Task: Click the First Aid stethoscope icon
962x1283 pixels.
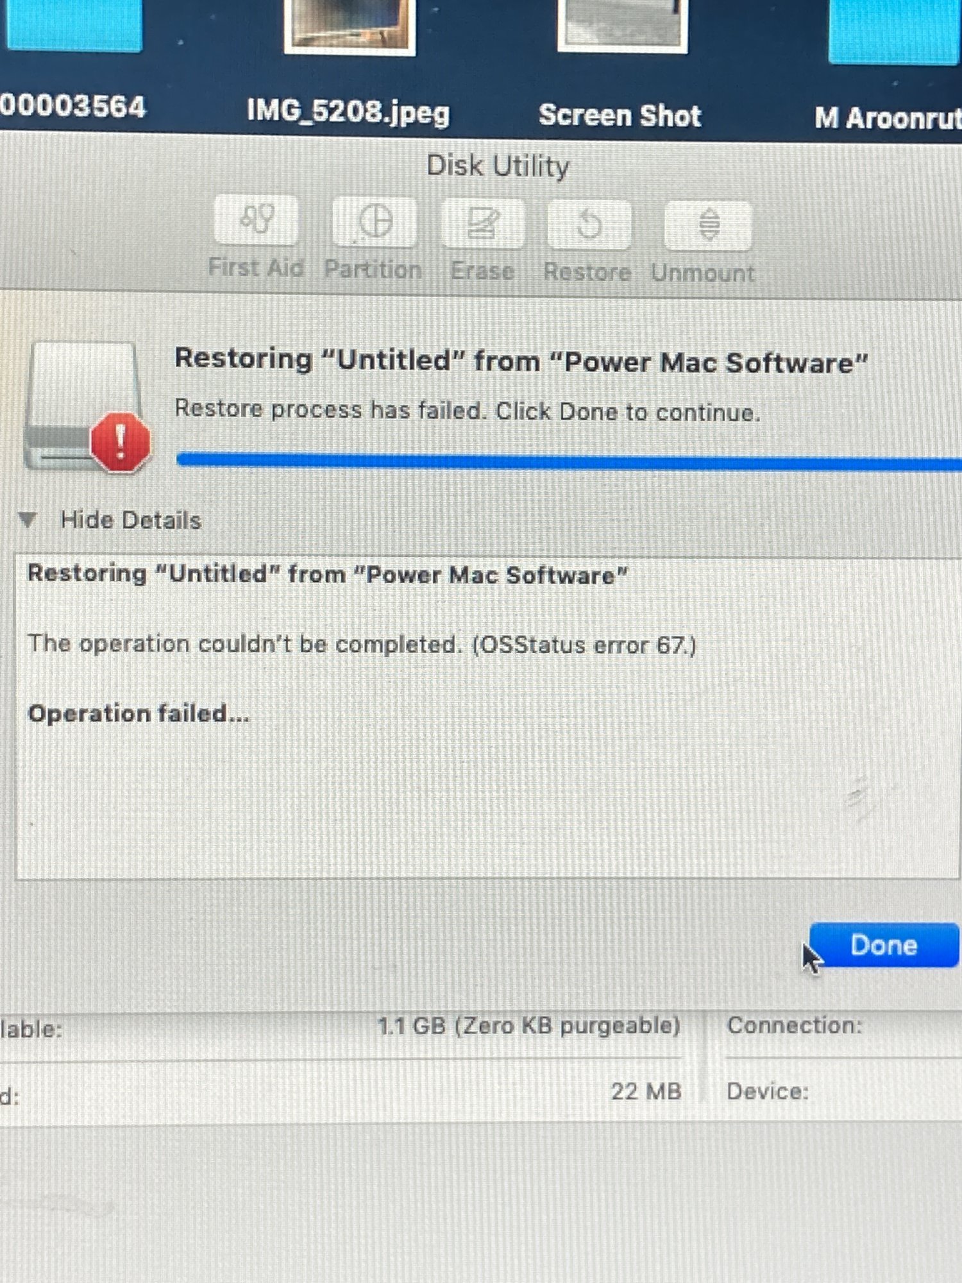Action: point(256,219)
